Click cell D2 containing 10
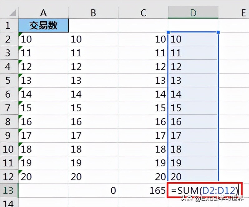 pos(193,39)
